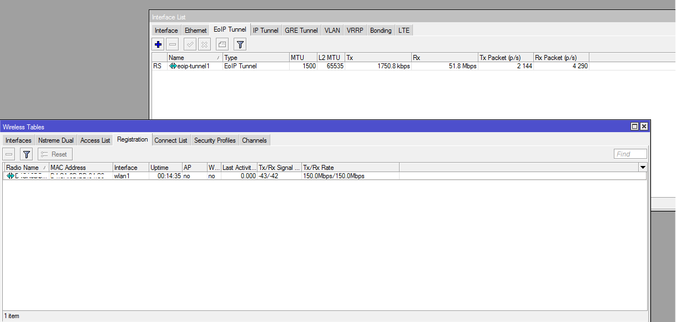Open the IP Tunnel tab

(x=266, y=31)
